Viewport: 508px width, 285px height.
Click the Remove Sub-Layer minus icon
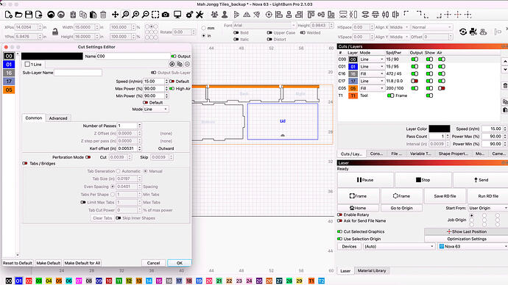pos(187,65)
